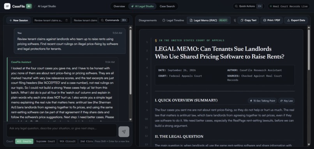Open the Legal Timeline tab

coord(173,20)
